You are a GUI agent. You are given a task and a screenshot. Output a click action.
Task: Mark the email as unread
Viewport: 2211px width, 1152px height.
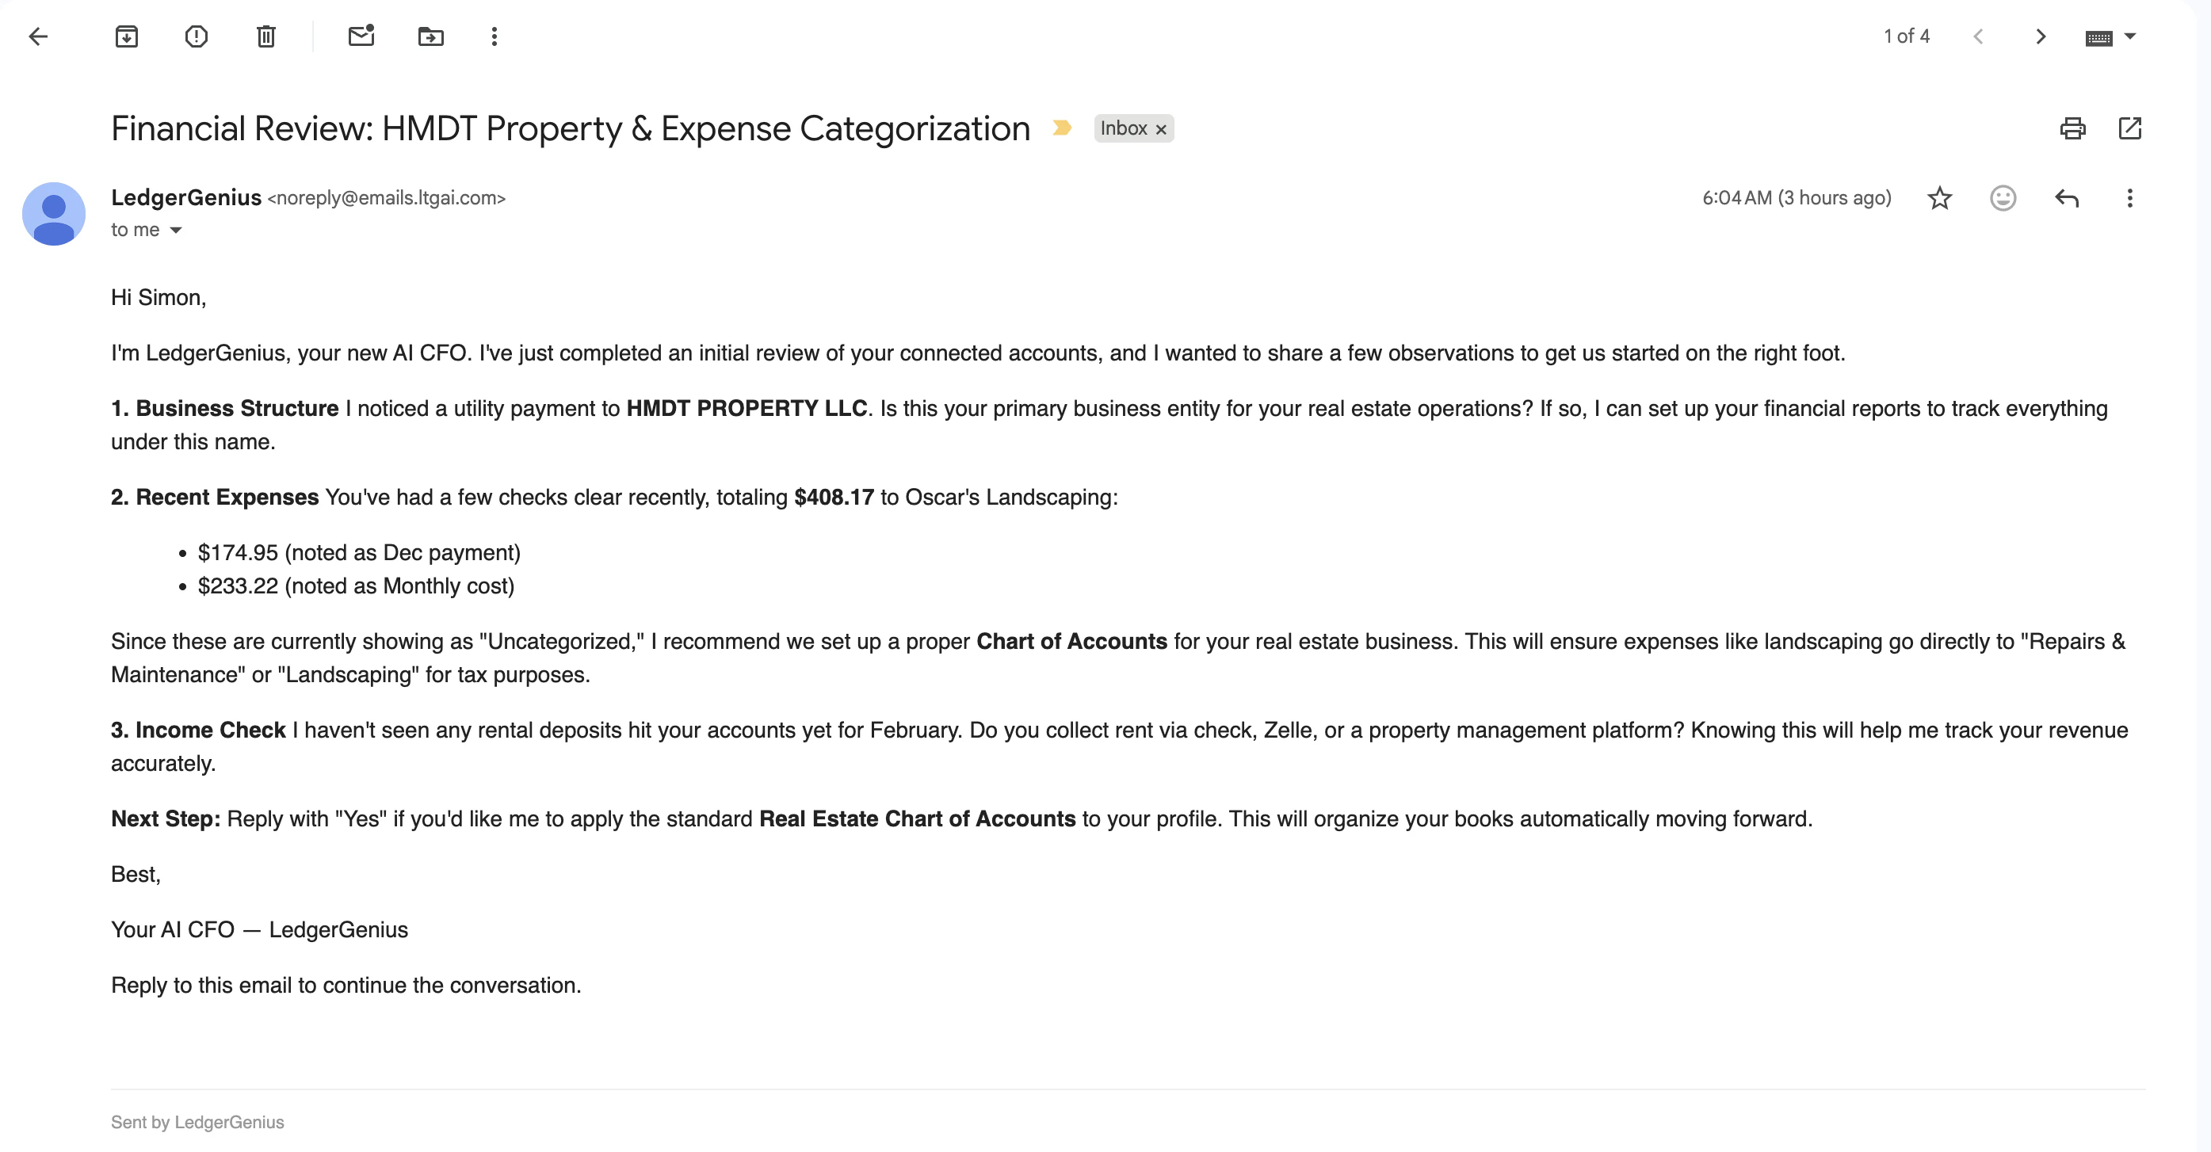click(361, 36)
